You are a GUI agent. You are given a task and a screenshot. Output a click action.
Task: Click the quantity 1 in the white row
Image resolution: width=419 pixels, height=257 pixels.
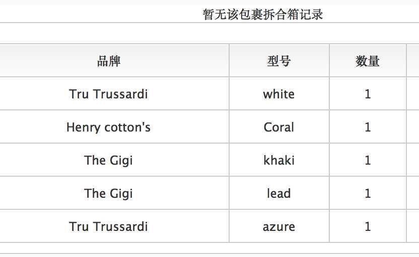(368, 94)
